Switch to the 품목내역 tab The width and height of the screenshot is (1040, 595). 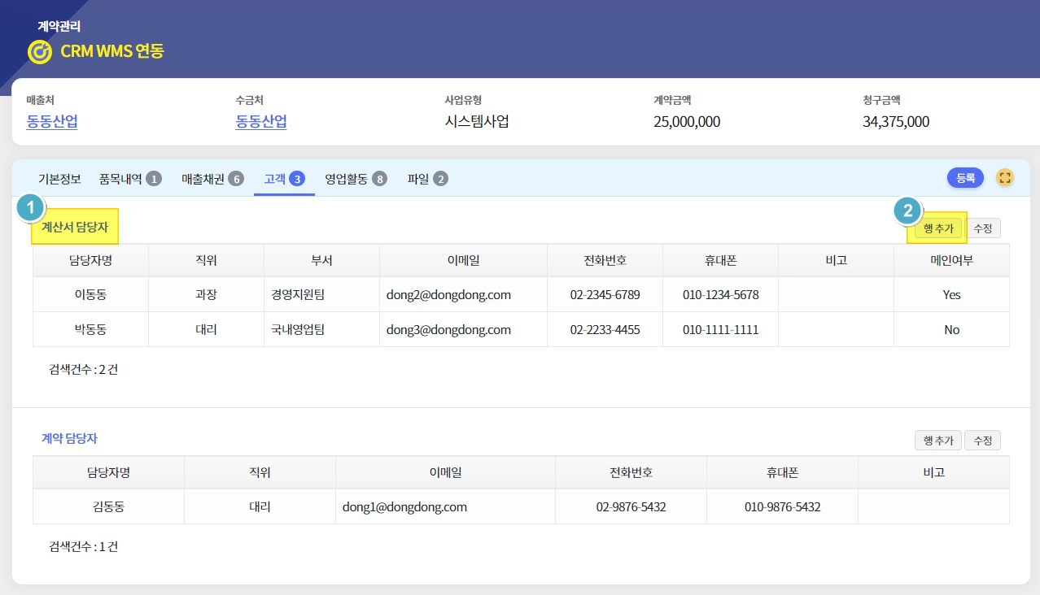(x=130, y=179)
